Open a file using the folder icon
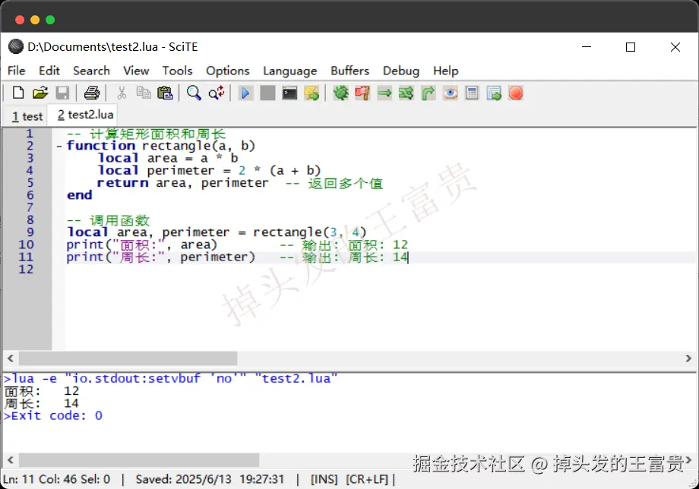Screen dimensions: 699x489 [x=40, y=93]
